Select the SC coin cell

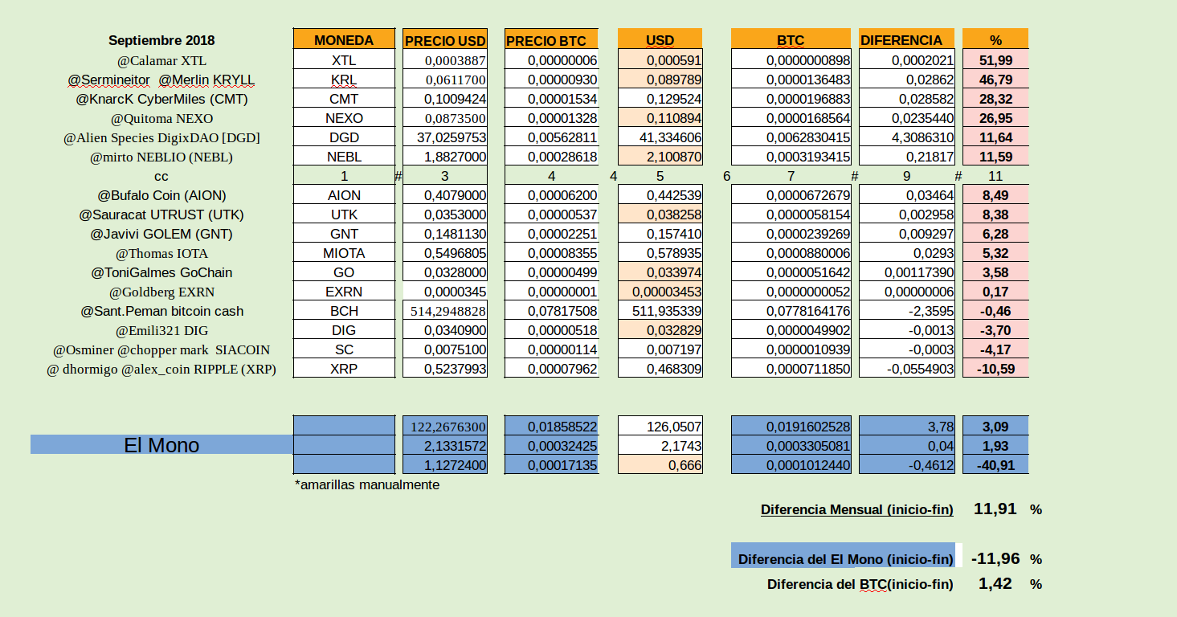[344, 349]
